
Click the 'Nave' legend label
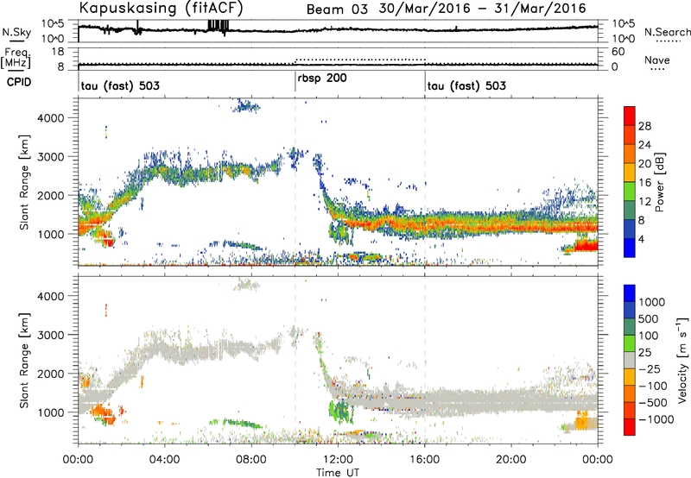657,60
